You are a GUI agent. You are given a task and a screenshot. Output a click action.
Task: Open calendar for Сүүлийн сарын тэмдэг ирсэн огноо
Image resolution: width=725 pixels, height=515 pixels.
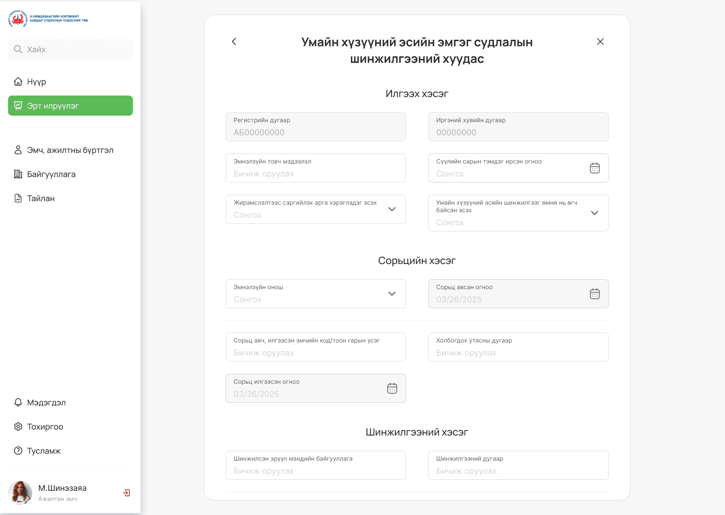[x=595, y=168]
